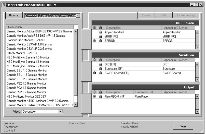The width and height of the screenshot is (206, 134).
Task: Click the Fiery Profile Manager title bar icon
Action: click(x=4, y=5)
